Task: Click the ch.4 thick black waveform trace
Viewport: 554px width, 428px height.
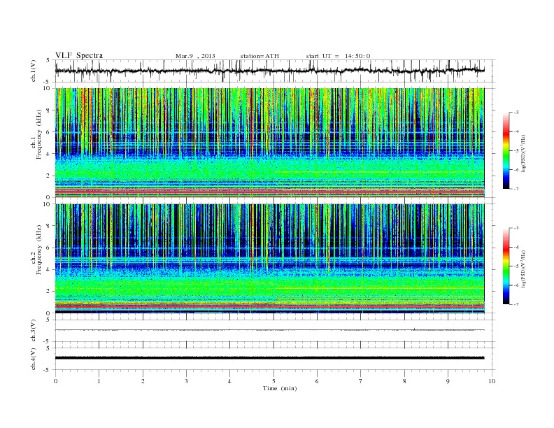Action: click(269, 358)
